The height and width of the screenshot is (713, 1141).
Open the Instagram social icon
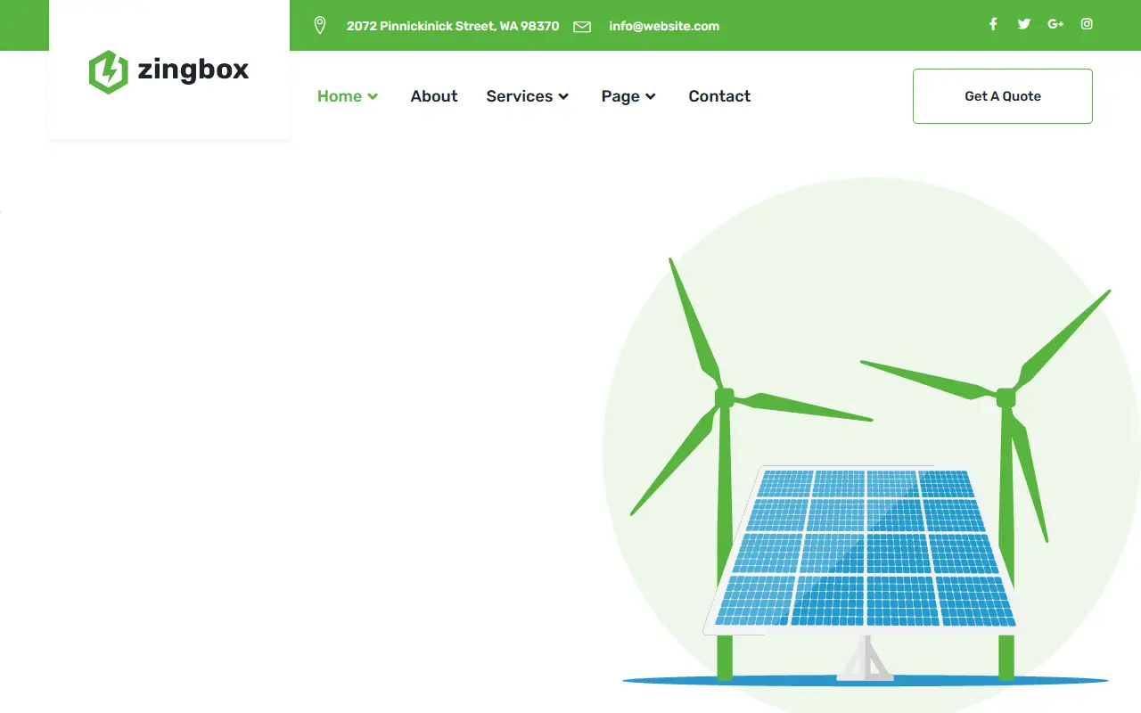tap(1087, 24)
